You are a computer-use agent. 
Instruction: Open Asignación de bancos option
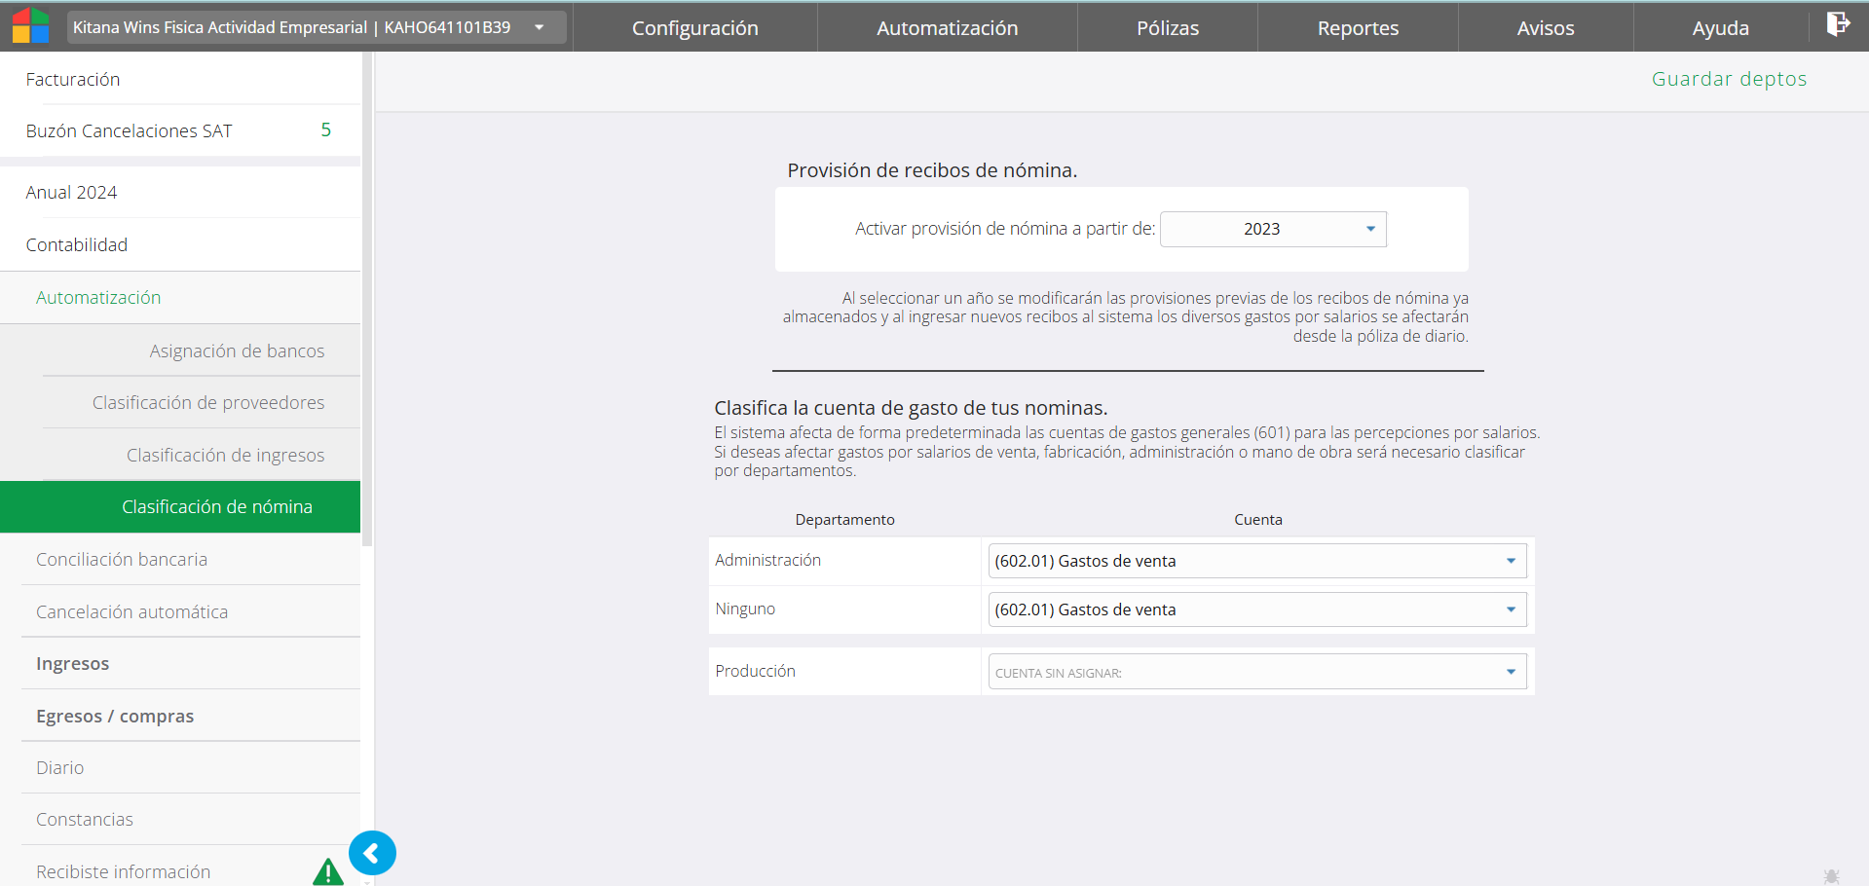click(237, 351)
